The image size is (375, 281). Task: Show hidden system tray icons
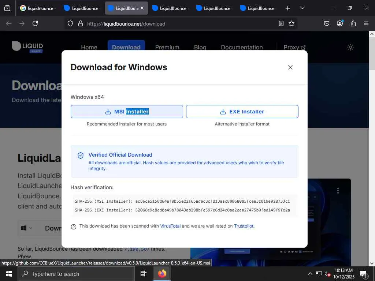pyautogui.click(x=310, y=274)
